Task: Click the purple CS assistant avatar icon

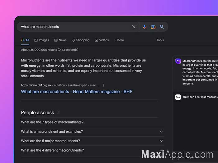Action: click(x=178, y=61)
